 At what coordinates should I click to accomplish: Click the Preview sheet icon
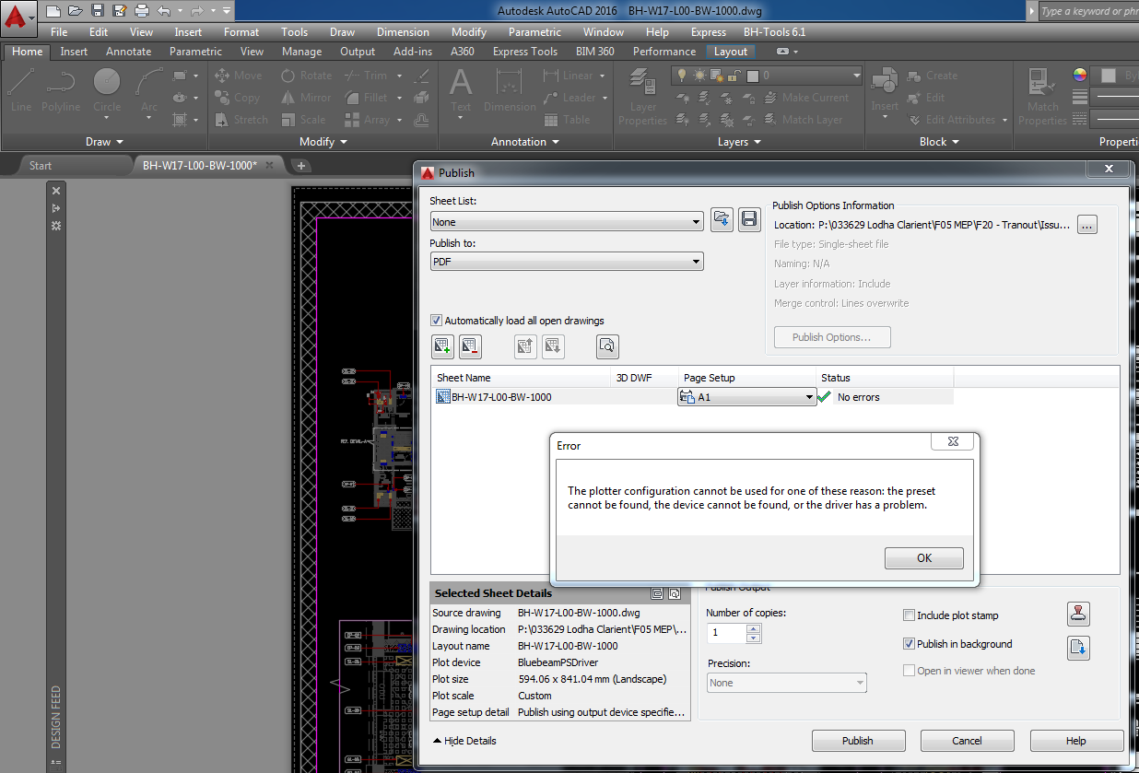click(607, 346)
